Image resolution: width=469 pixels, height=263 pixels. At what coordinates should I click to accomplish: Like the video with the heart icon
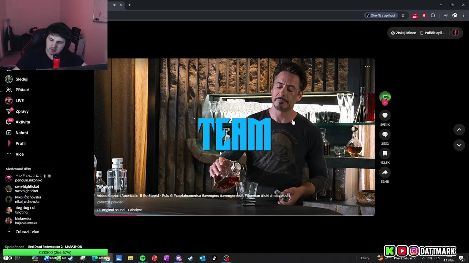pos(385,115)
